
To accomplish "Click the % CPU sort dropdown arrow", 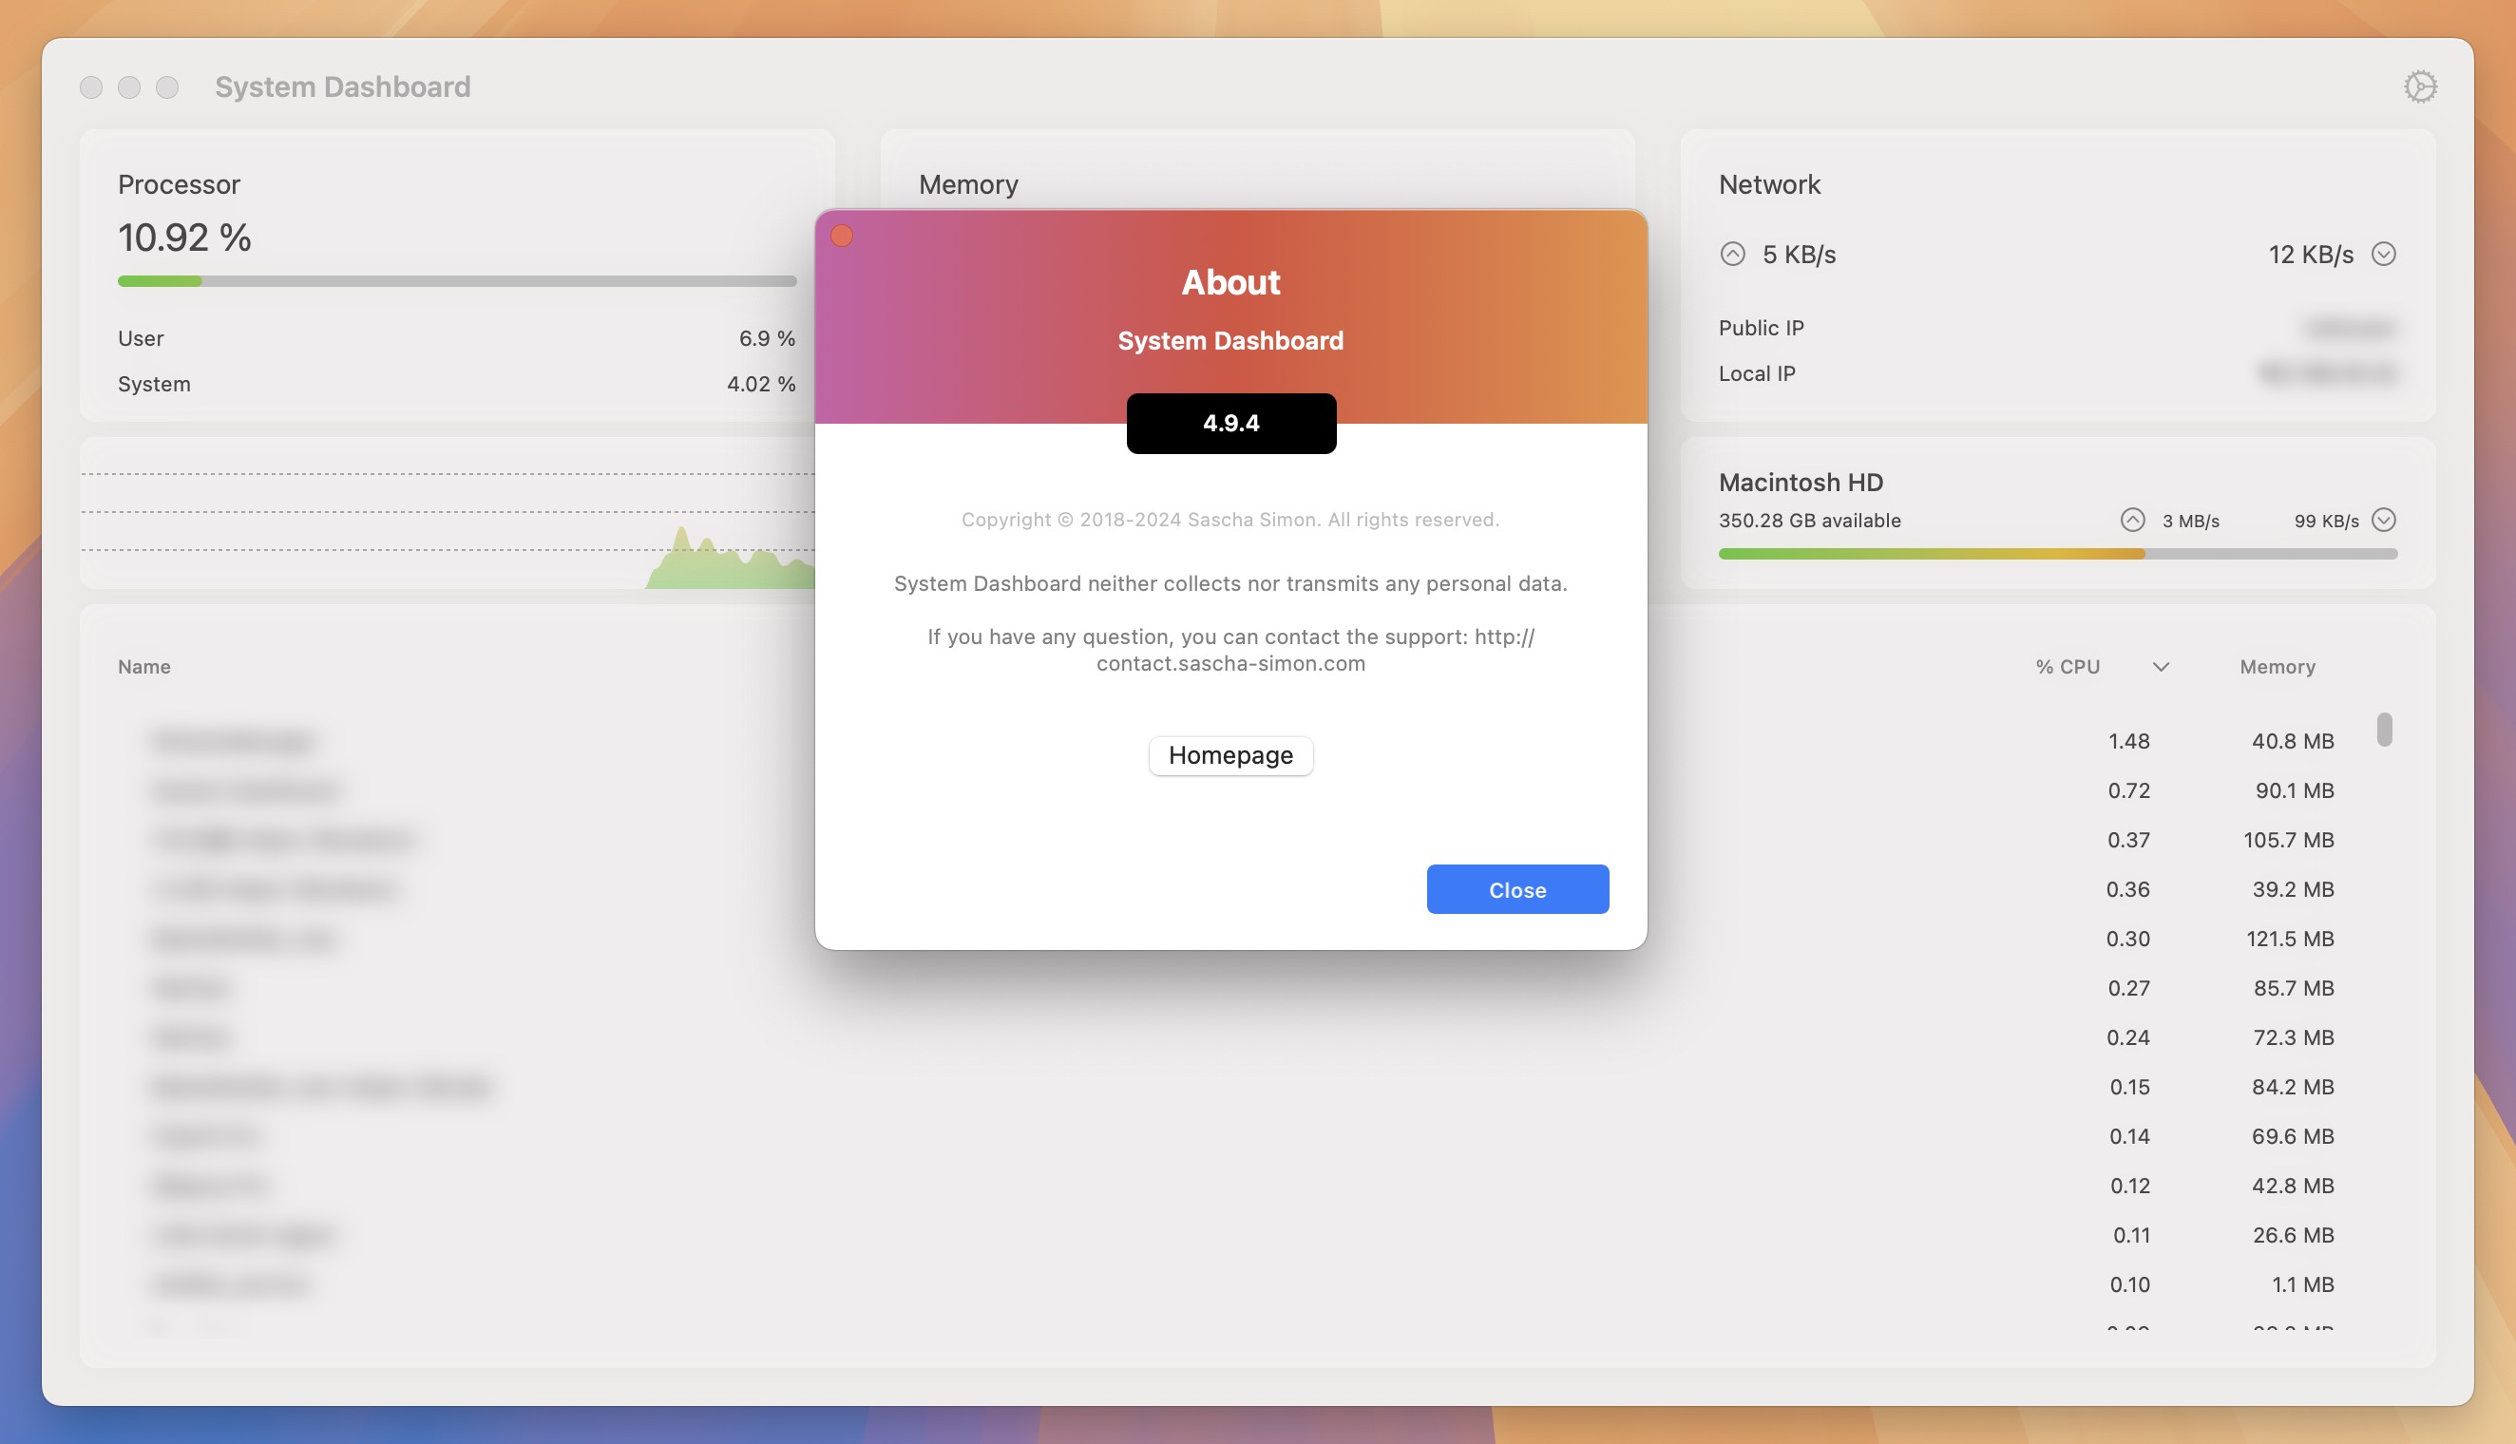I will 2159,663.
